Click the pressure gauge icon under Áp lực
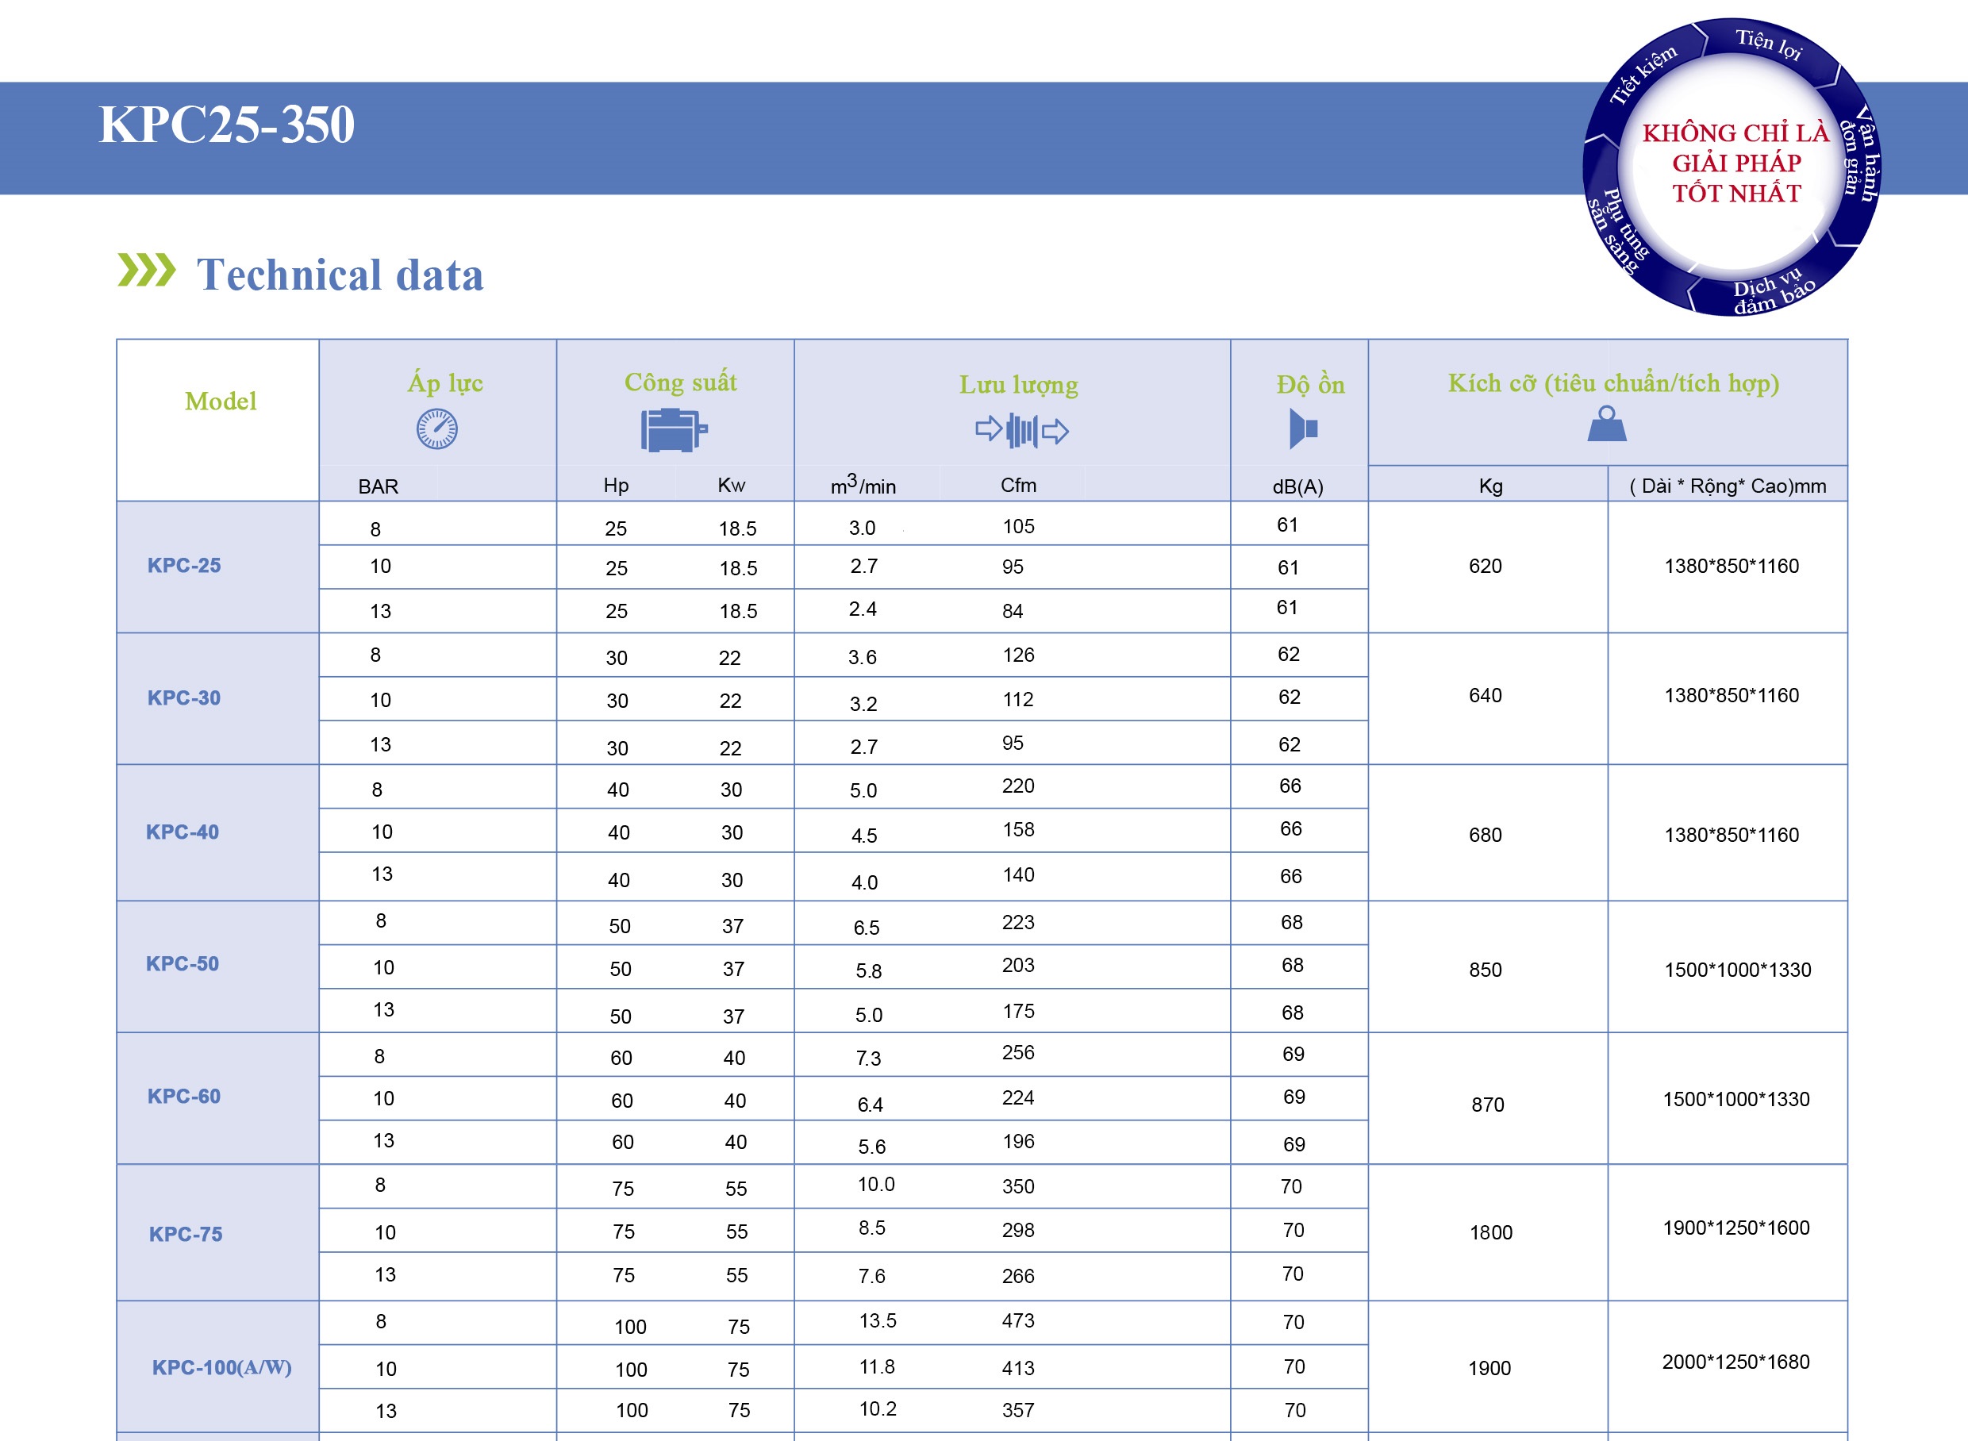1968x1441 pixels. point(436,429)
